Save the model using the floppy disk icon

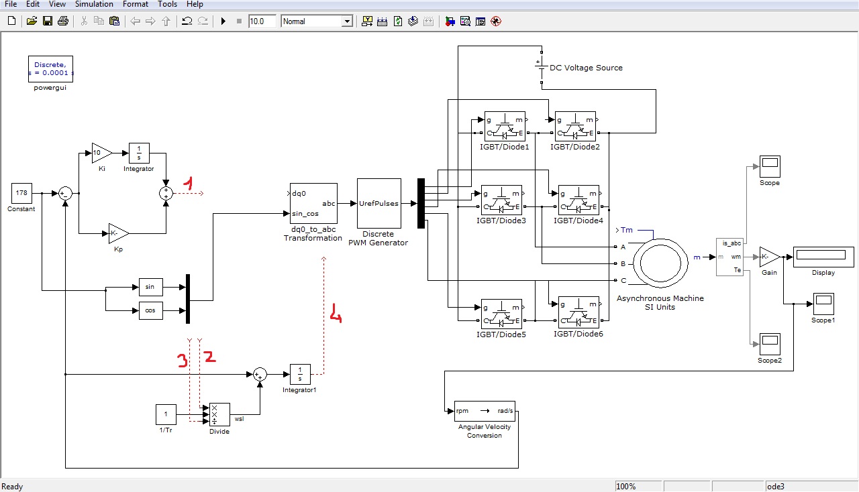tap(47, 21)
